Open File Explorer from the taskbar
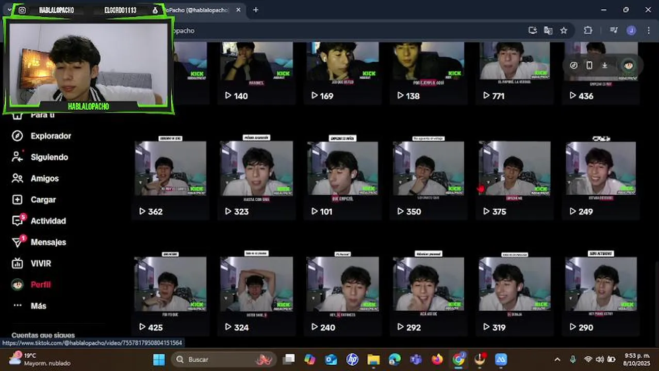 point(373,359)
